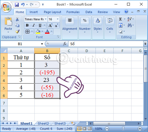Click the Paste clipboard icon
Viewport: 148px width, 132px height.
pyautogui.click(x=8, y=21)
